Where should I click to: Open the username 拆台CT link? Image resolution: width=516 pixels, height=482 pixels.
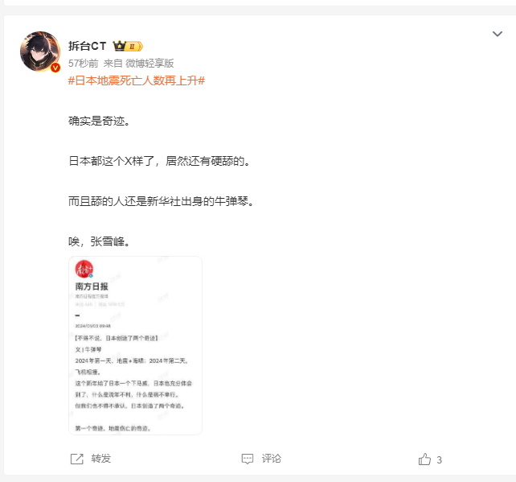(x=88, y=46)
